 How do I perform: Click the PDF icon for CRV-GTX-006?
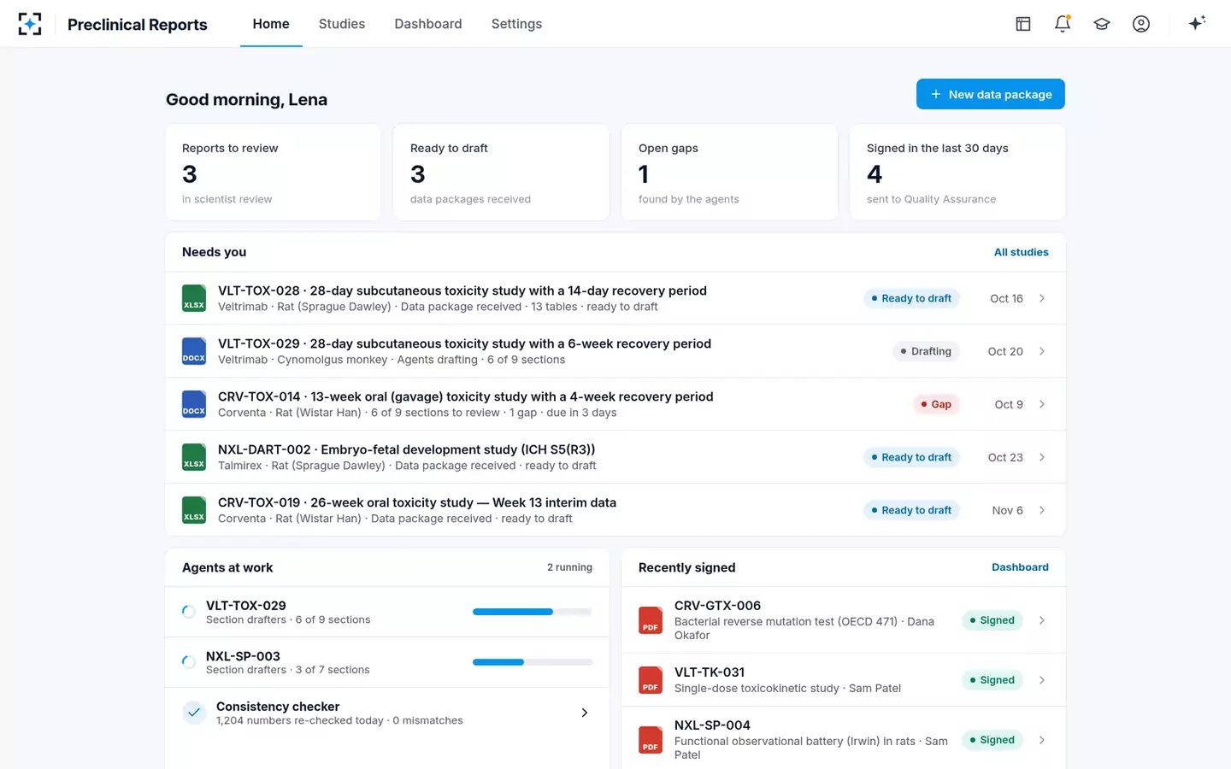point(651,620)
